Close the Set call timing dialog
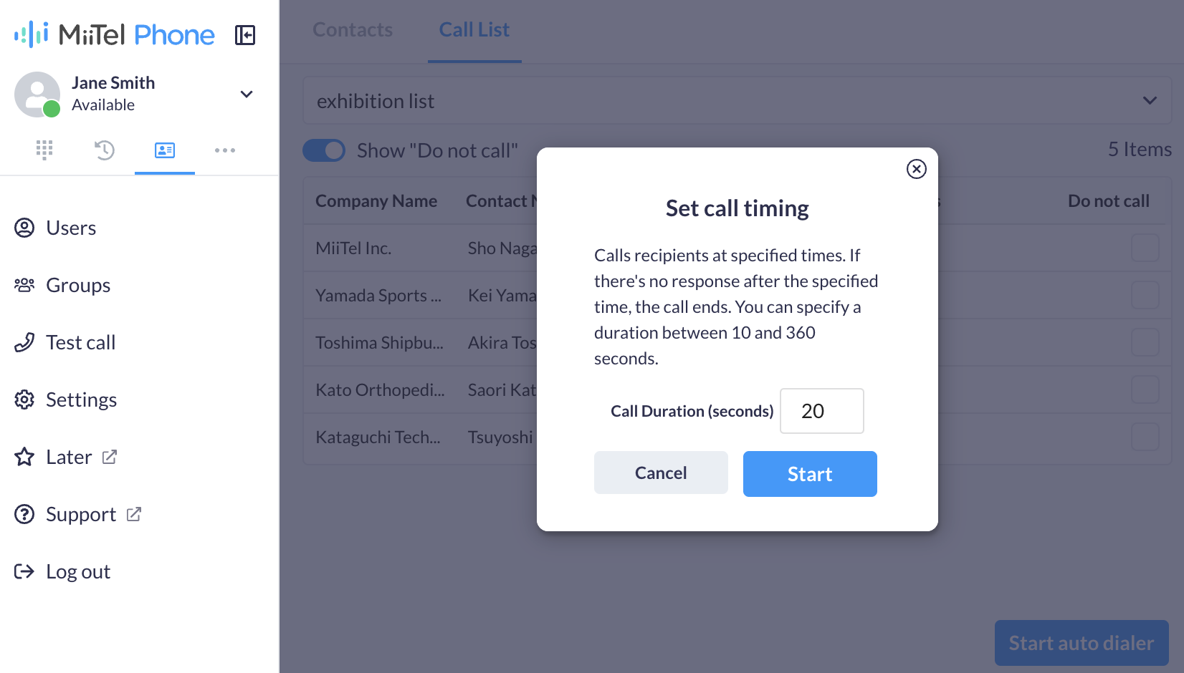The image size is (1184, 673). (x=917, y=169)
